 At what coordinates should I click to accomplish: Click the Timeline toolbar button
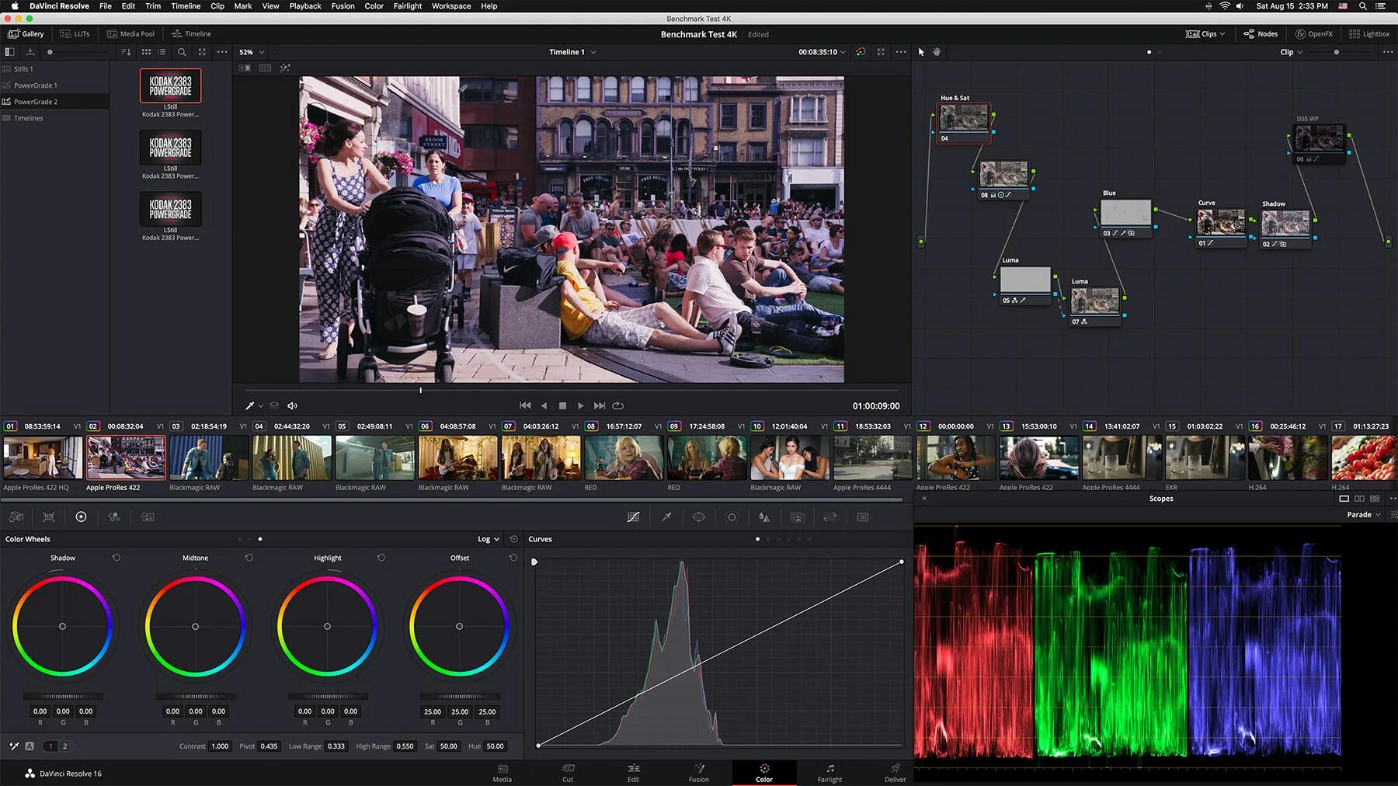point(191,34)
